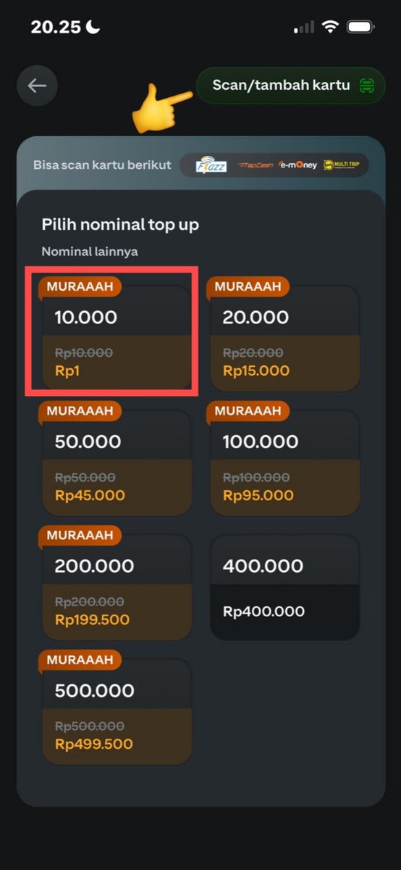Tap the Multi Trip card logo

pos(341,165)
